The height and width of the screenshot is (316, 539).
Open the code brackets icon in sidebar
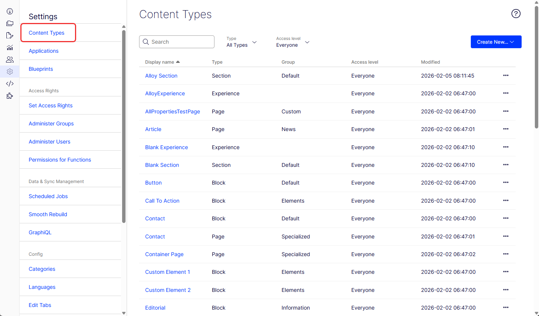tap(10, 84)
